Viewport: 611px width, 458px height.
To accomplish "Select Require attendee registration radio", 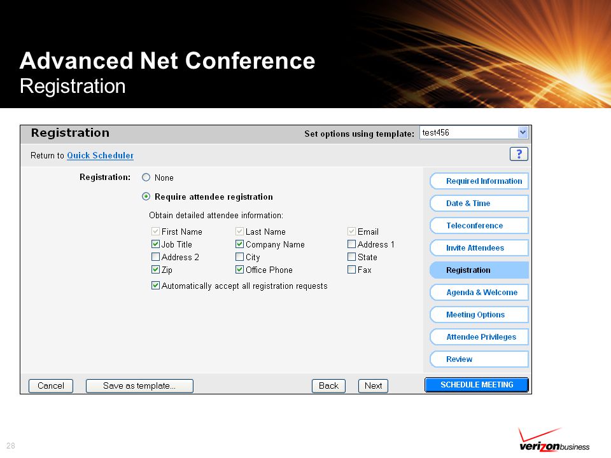I will click(146, 197).
